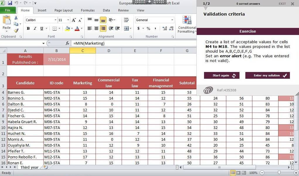Open the Formulas ribbon tab
Image resolution: width=299 pixels, height=176 pixels.
pos(88,10)
